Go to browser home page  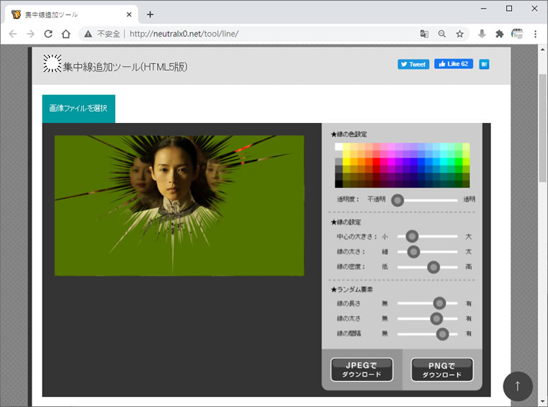tap(66, 34)
